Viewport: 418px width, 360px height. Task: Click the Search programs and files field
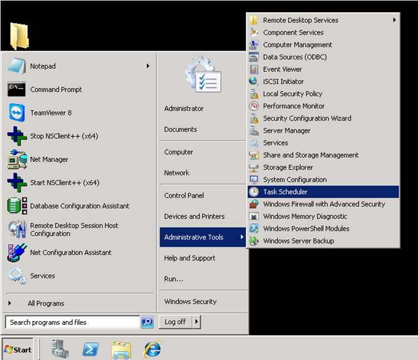72,322
